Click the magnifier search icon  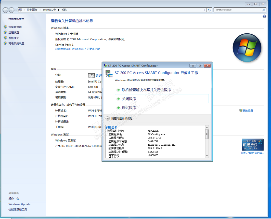[264, 10]
